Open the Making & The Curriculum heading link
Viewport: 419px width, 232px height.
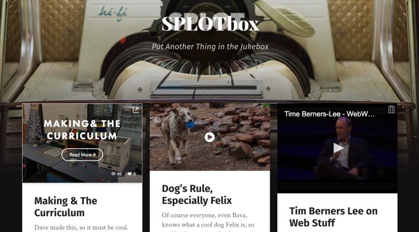66,207
